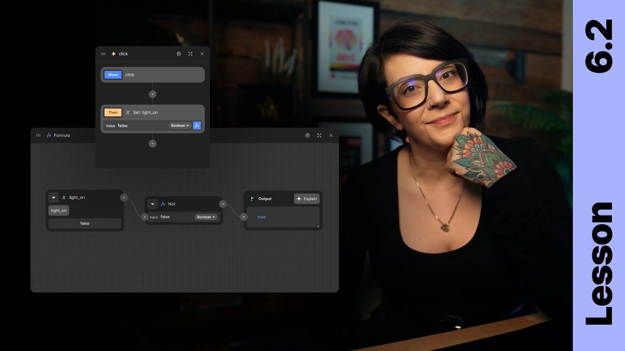Click the fx icon on Not node
625x351 pixels.
(163, 204)
